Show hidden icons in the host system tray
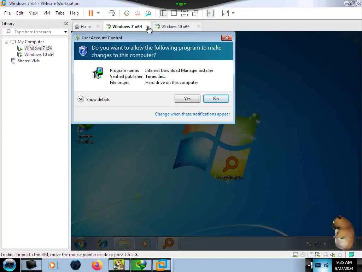Image resolution: width=362 pixels, height=272 pixels. (309, 265)
